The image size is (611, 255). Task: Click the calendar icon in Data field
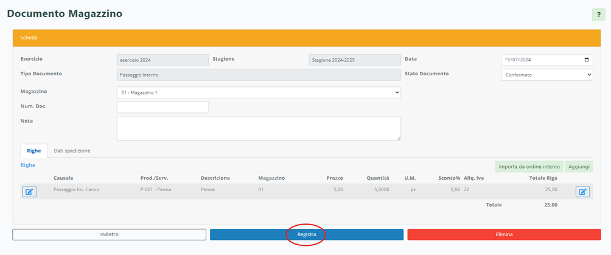(x=586, y=60)
